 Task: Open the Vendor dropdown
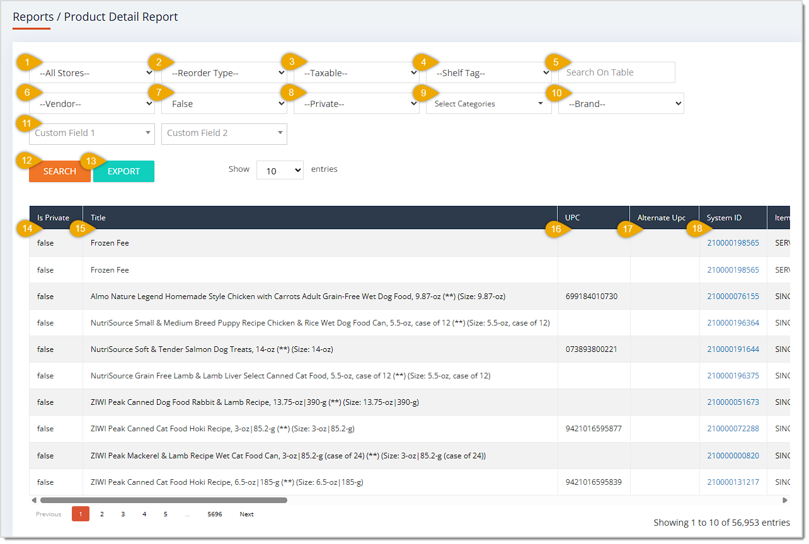[92, 103]
